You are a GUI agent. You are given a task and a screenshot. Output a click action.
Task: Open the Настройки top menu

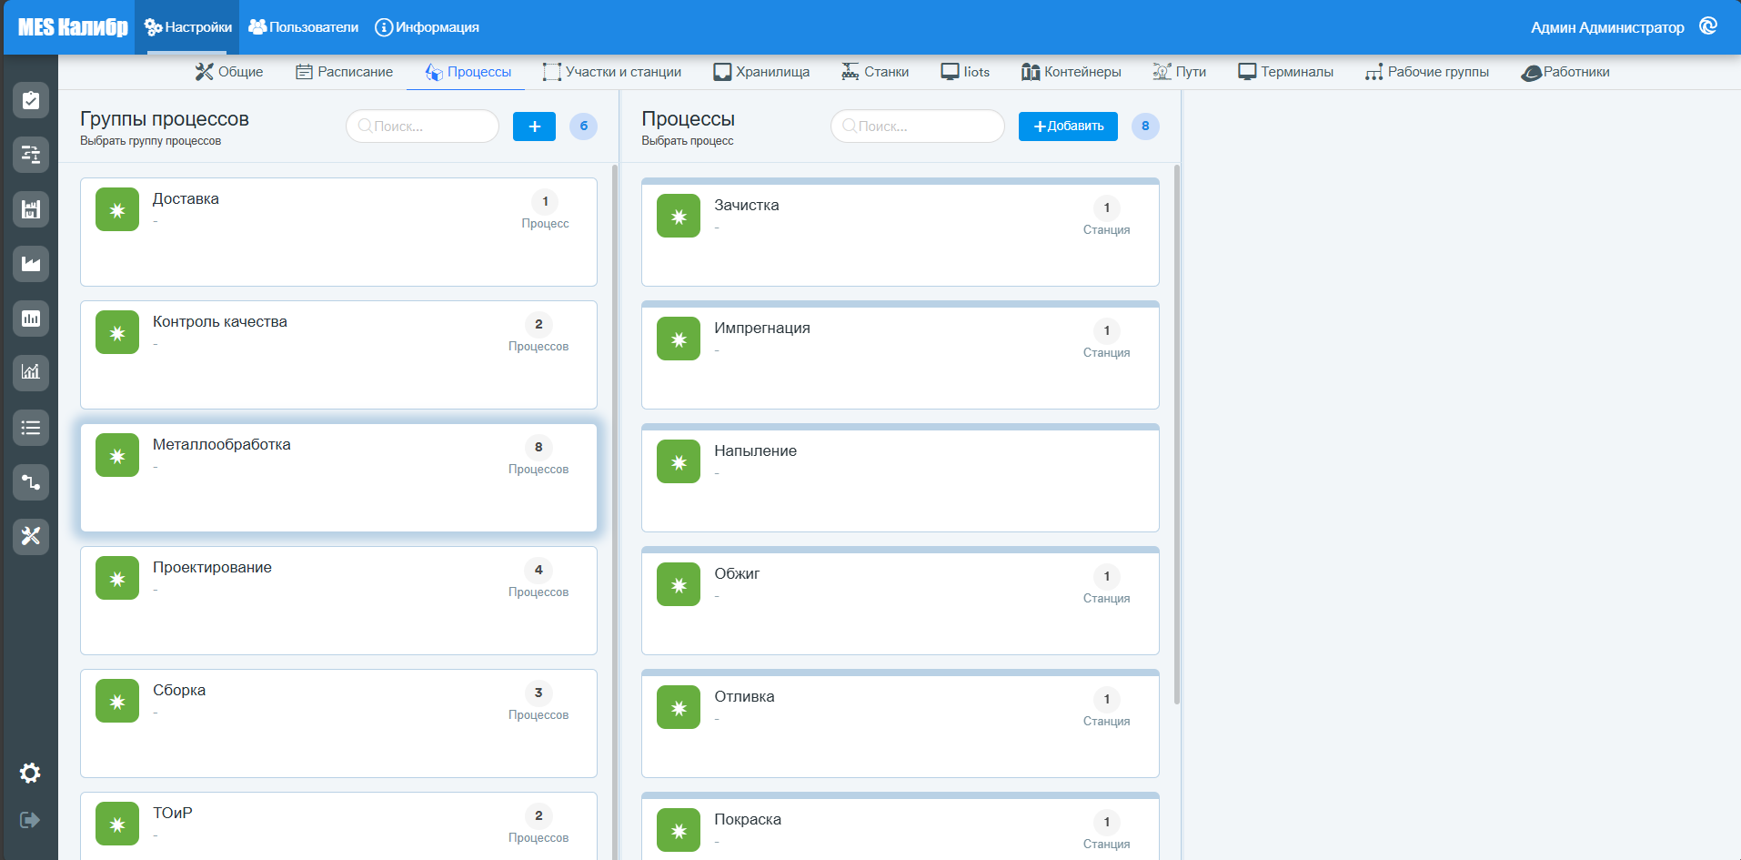click(x=187, y=27)
